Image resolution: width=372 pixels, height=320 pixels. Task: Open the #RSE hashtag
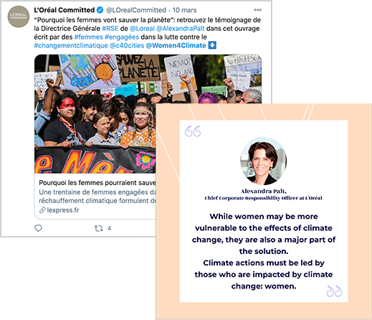click(x=110, y=29)
